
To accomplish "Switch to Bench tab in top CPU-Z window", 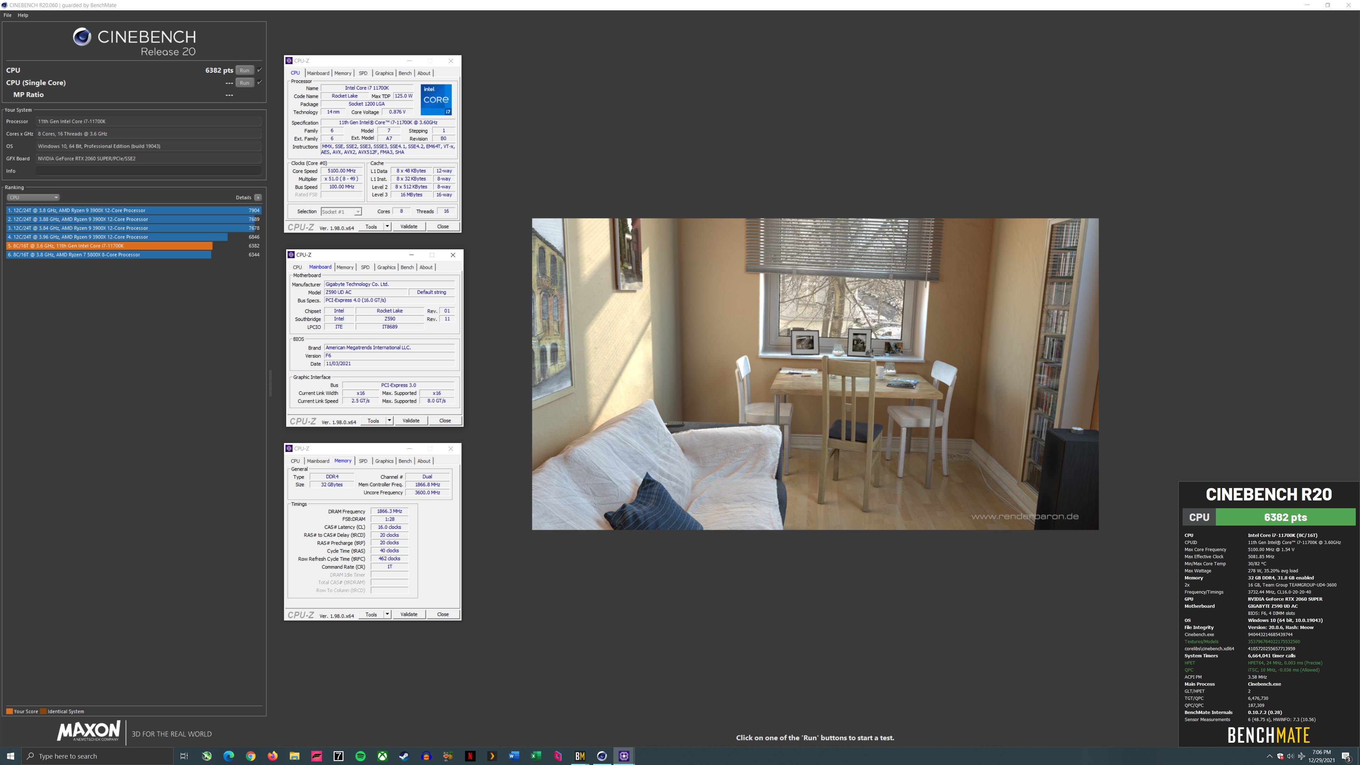I will (405, 73).
